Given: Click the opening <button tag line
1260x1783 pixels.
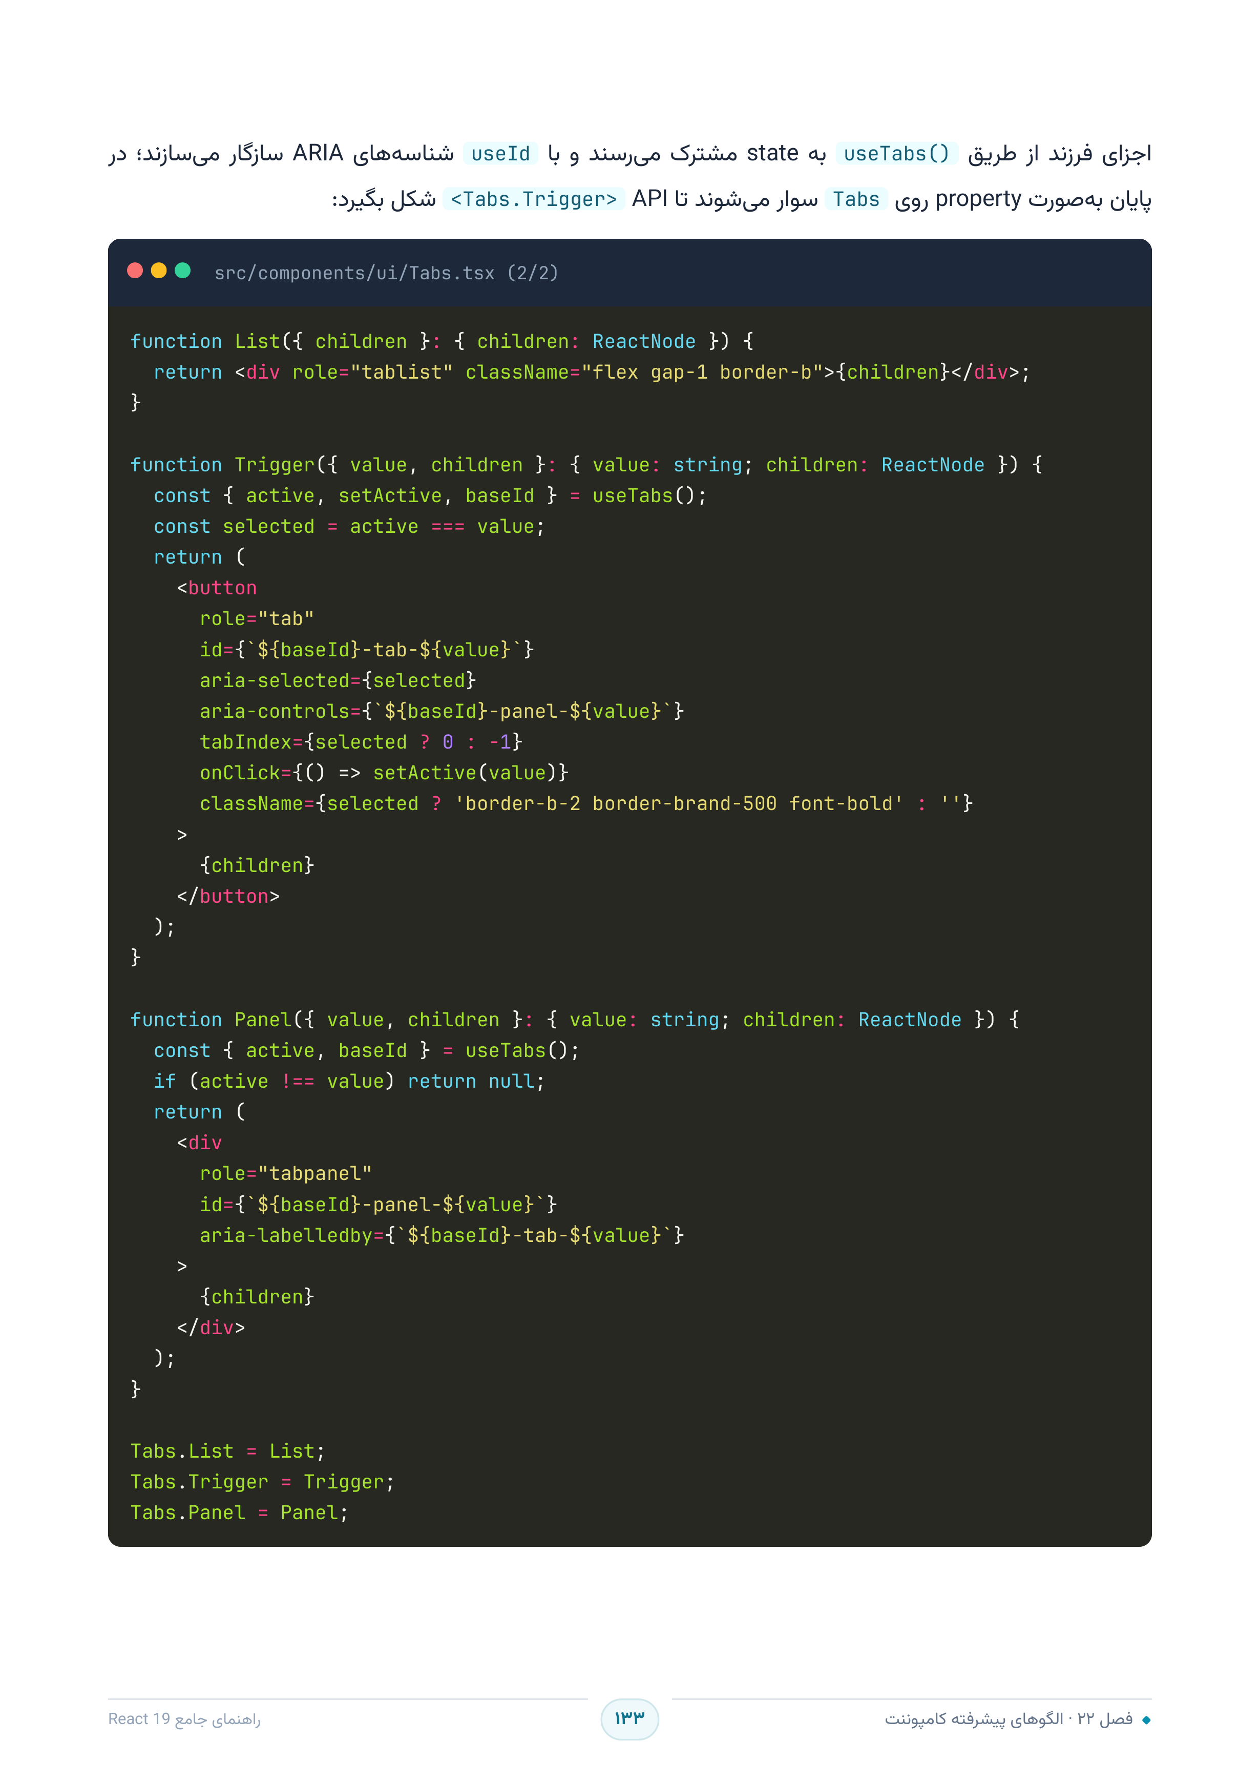Looking at the screenshot, I should 217,588.
